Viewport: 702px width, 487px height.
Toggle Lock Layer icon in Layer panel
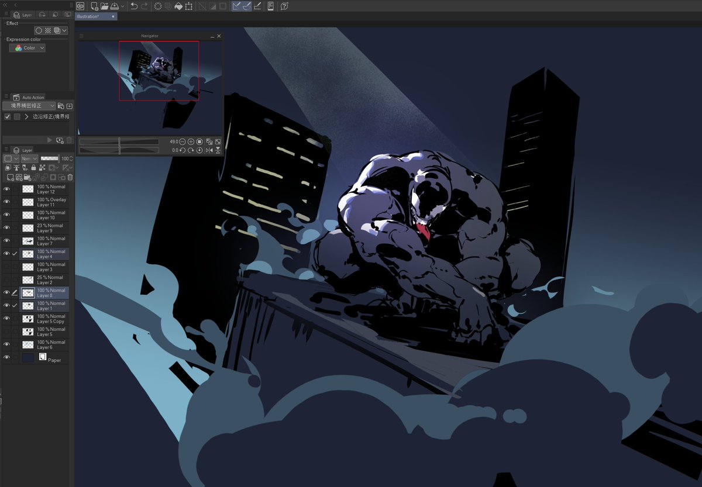[x=33, y=168]
